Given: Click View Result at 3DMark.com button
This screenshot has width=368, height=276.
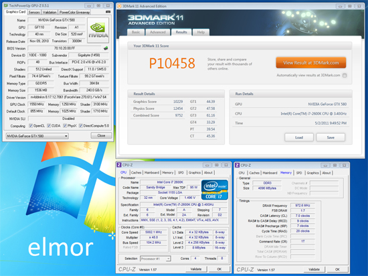Looking at the screenshot, I should click(310, 63).
